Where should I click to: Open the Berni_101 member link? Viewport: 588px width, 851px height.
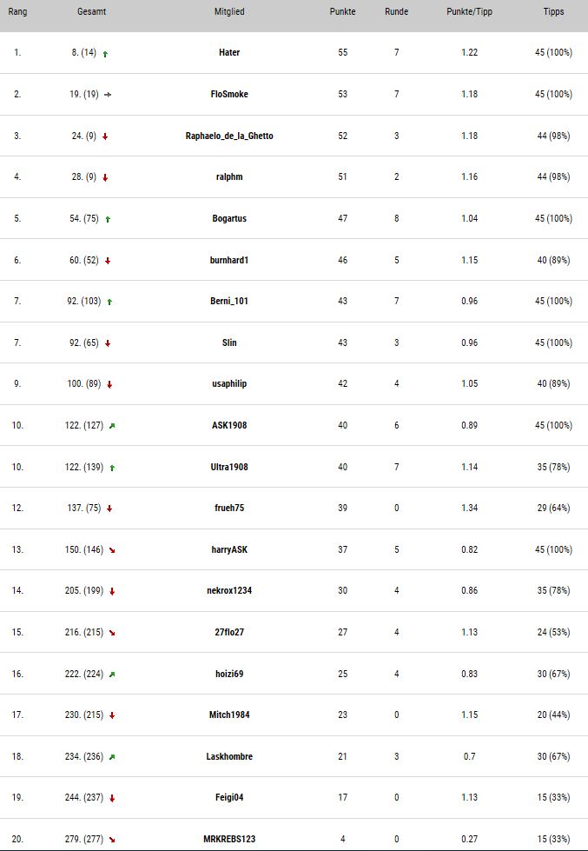(229, 302)
